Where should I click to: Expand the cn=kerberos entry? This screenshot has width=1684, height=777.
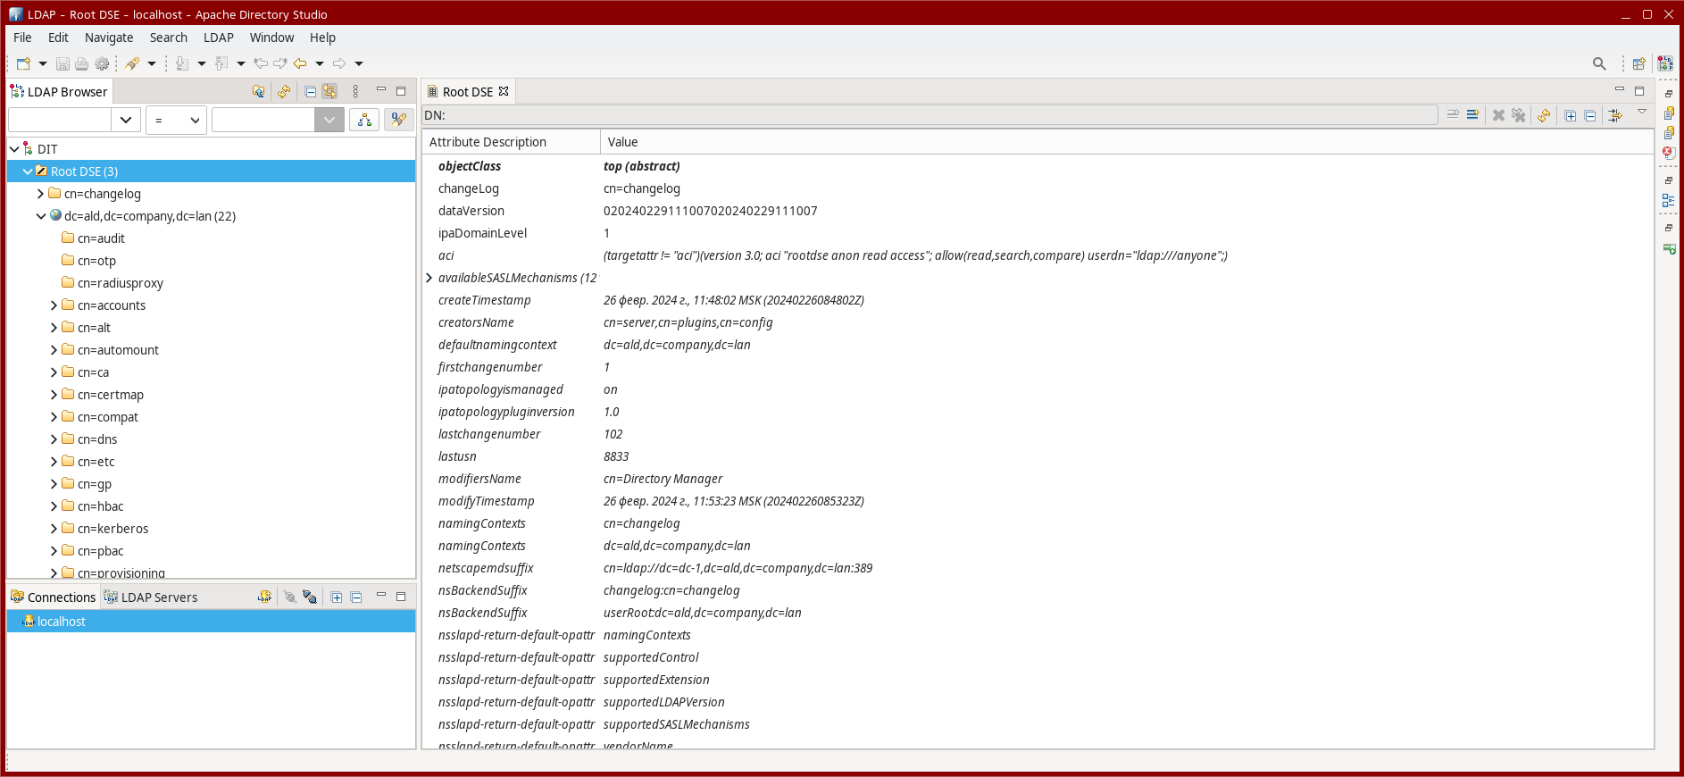click(x=54, y=529)
